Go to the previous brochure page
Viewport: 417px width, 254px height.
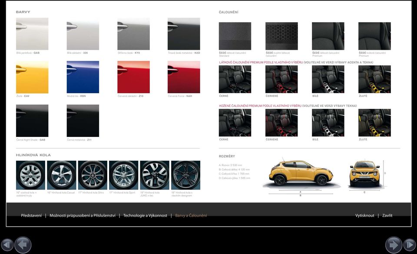pyautogui.click(x=23, y=245)
